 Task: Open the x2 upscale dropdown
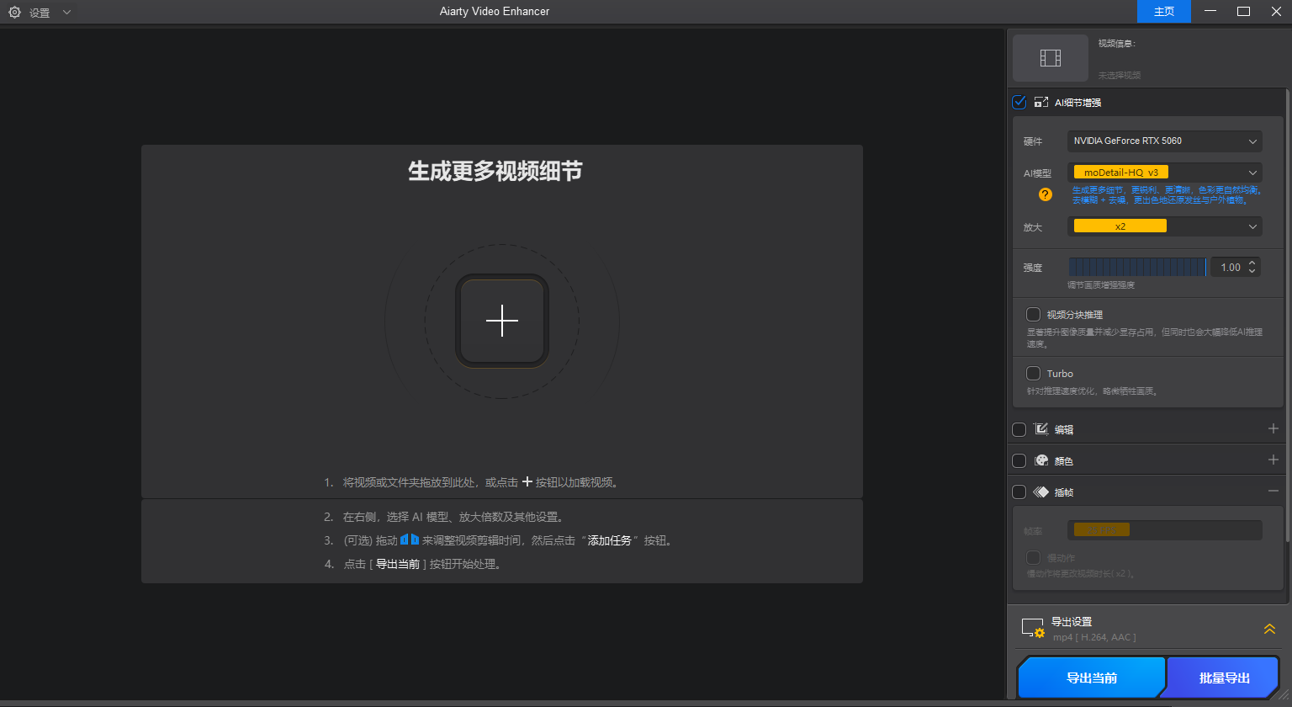coord(1165,226)
